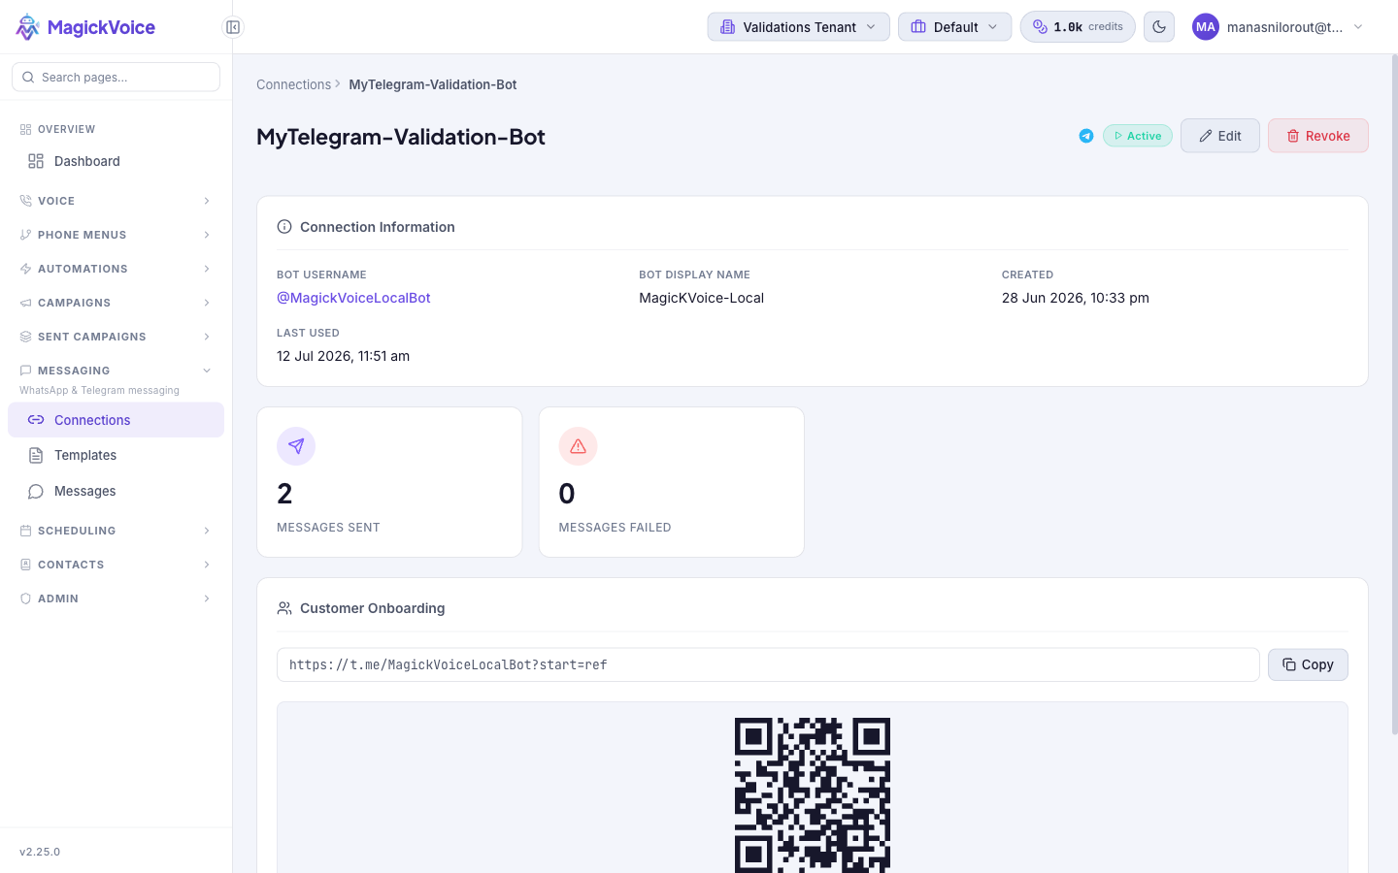Screen dimensions: 1398x873
Task: Open the Connections page
Action: (116, 420)
